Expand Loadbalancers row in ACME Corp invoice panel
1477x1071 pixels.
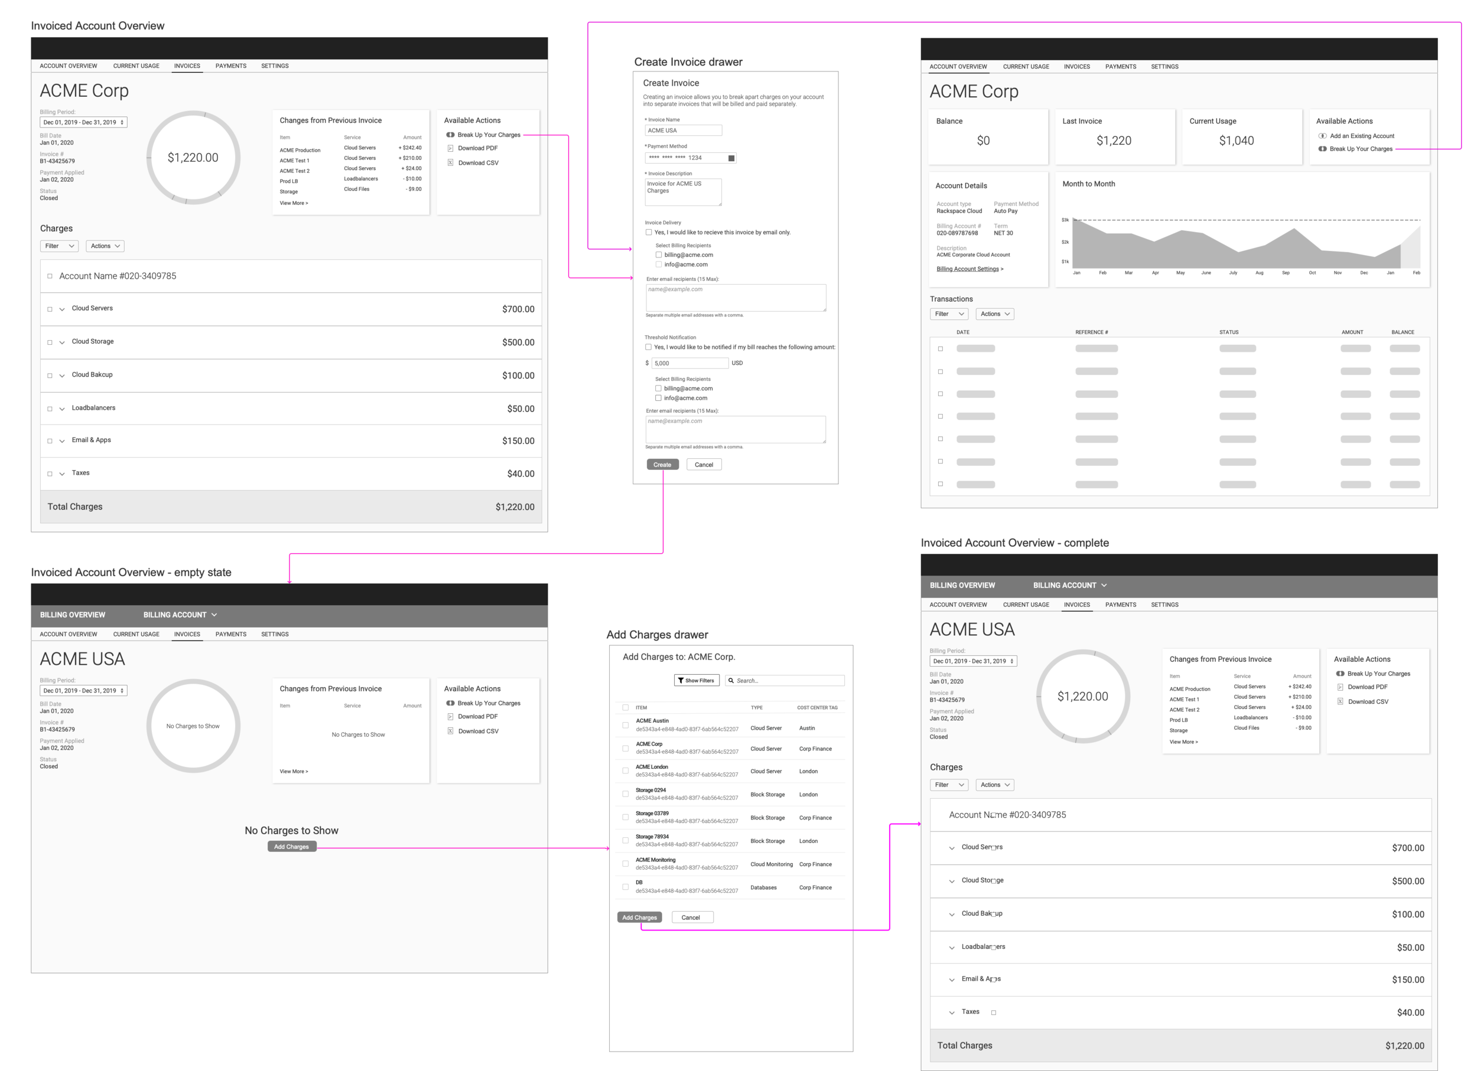tap(62, 409)
